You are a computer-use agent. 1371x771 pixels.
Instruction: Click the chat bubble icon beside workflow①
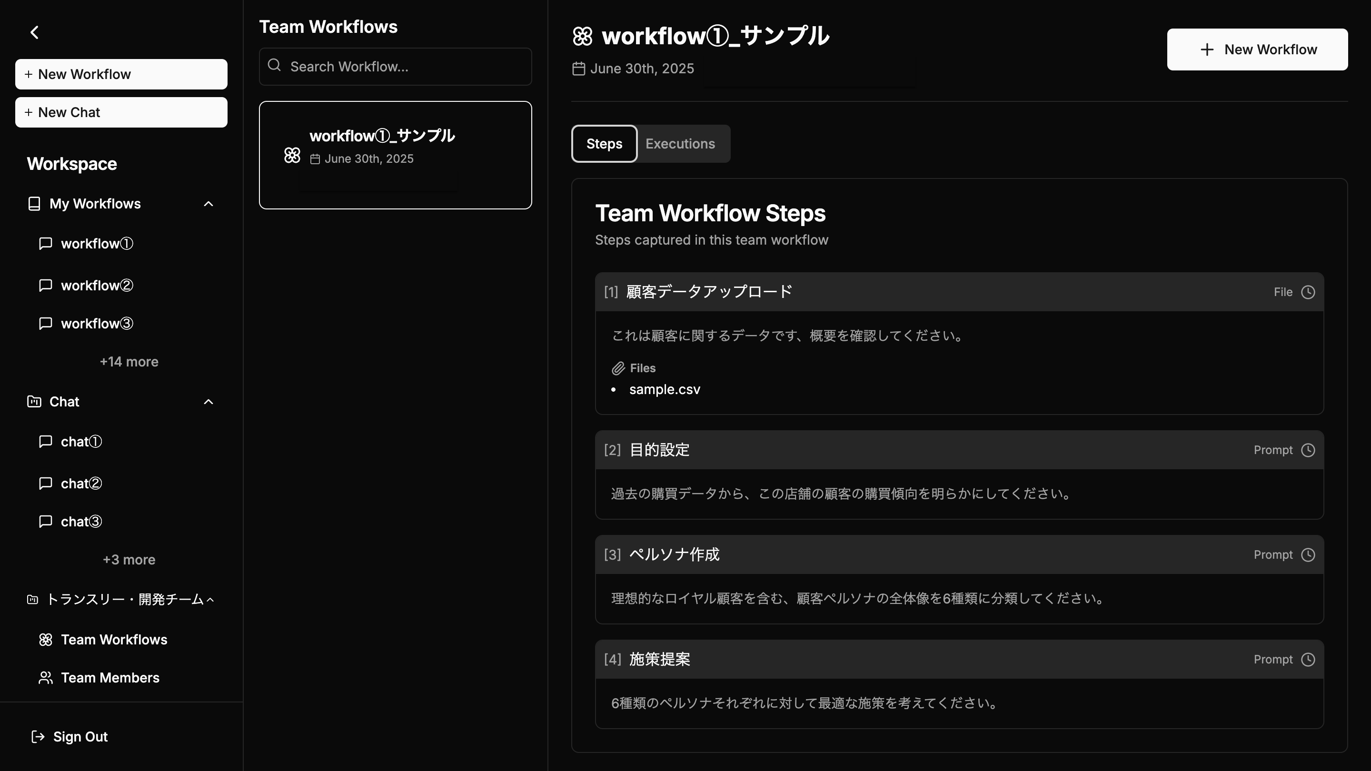pos(46,243)
